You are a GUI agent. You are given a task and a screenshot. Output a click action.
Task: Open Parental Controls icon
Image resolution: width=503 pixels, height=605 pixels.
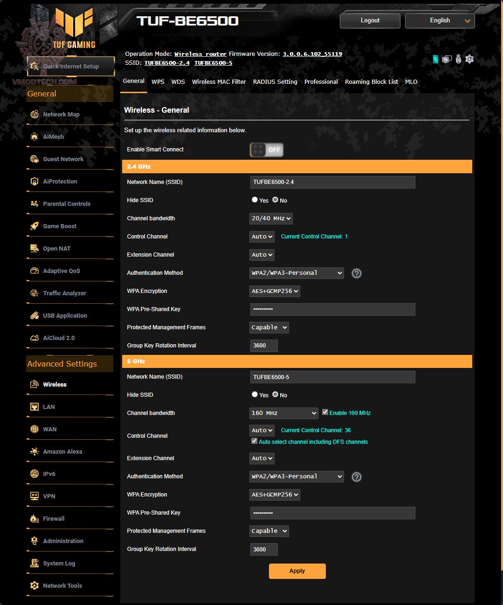[34, 204]
